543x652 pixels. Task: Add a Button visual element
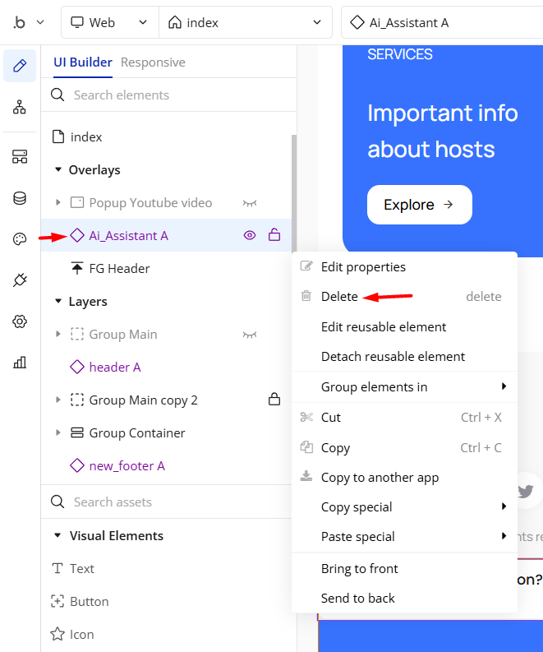[x=80, y=601]
